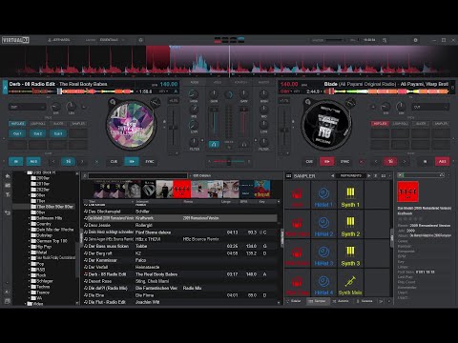
Task: Play the Synth 2 sampler pad
Action: pyautogui.click(x=350, y=224)
